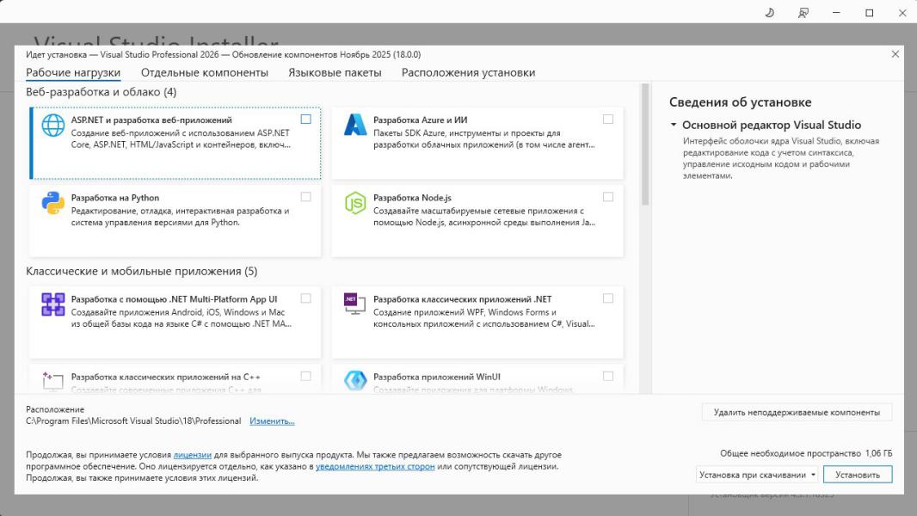Viewport: 917px width, 516px height.
Task: Open the Языковые пакеты tab
Action: [x=335, y=73]
